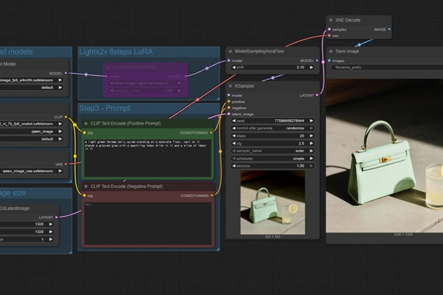Open the sampler_name dropdown showing euler
This screenshot has width=443, height=295.
pos(273,151)
